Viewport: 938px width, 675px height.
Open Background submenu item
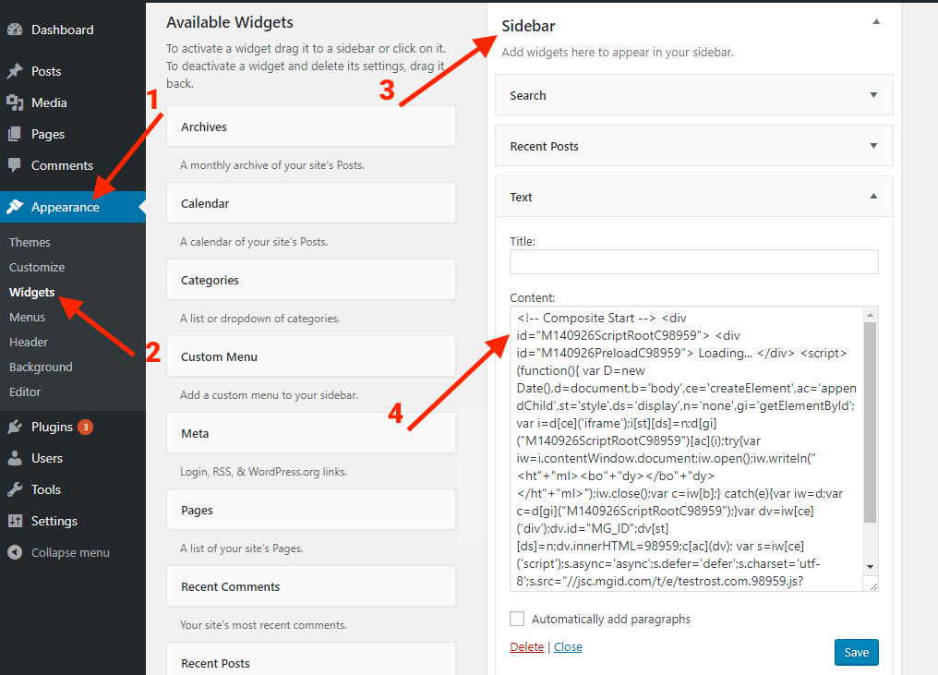tap(41, 367)
